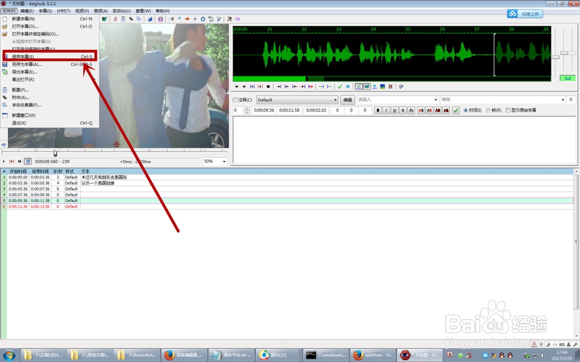
Task: Toggle auto-scroll audio display icon
Action: coord(374,86)
